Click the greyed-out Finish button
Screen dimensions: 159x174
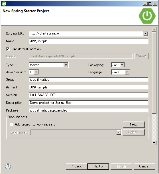tap(121, 166)
